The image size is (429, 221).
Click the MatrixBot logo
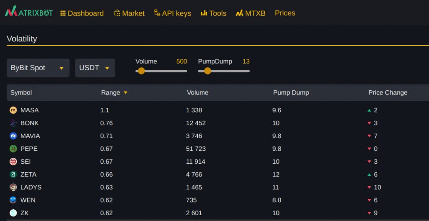(x=29, y=11)
